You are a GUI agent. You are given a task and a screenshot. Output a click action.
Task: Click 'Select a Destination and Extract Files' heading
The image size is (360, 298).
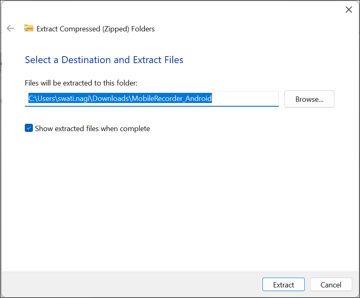click(104, 60)
